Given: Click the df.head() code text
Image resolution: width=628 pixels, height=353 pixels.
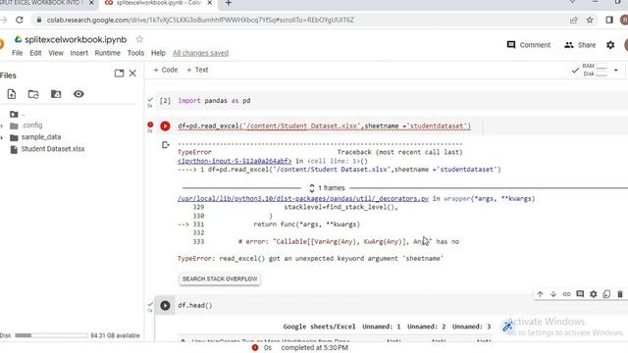Looking at the screenshot, I should [195, 305].
